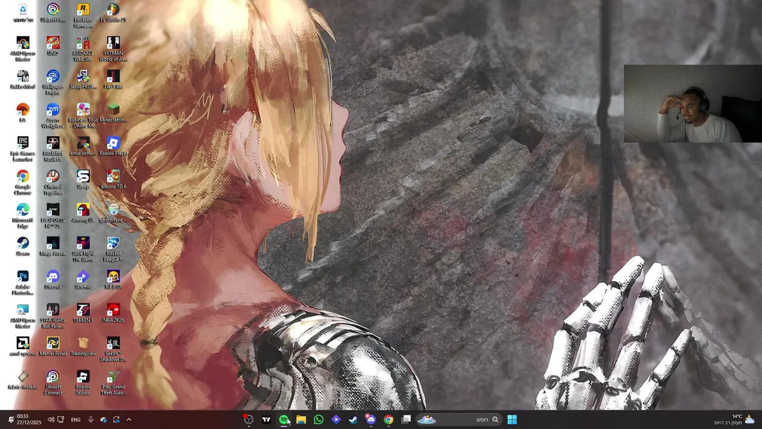
Task: Launch Steam from desktop shortcut
Action: [23, 246]
